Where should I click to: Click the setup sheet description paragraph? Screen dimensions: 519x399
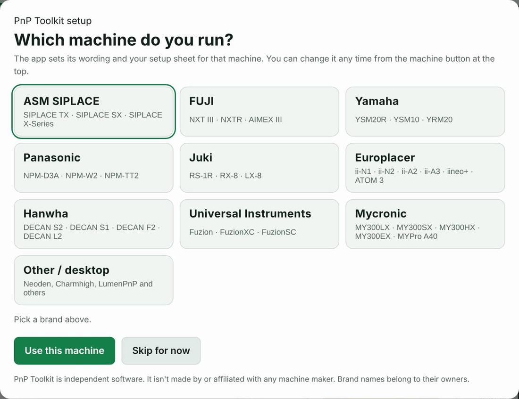[254, 65]
